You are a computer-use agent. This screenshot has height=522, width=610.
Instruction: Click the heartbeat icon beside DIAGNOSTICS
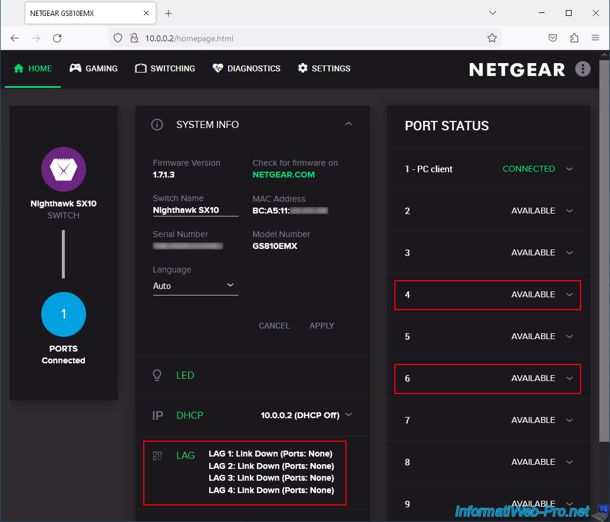tap(217, 68)
